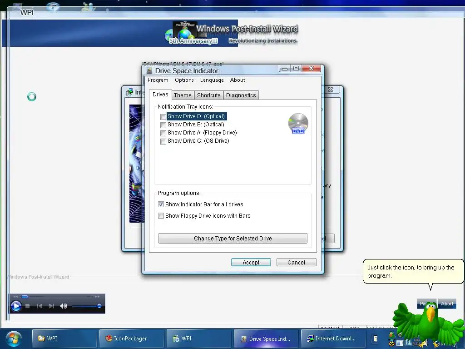The width and height of the screenshot is (465, 349).
Task: Click the DVD disc drive icon
Action: (298, 124)
